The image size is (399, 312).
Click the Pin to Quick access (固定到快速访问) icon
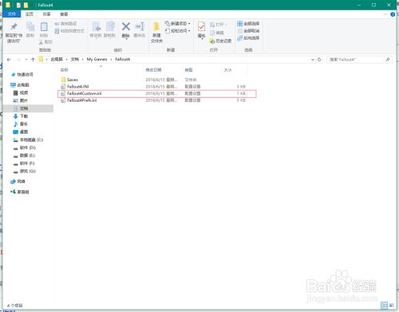point(14,27)
